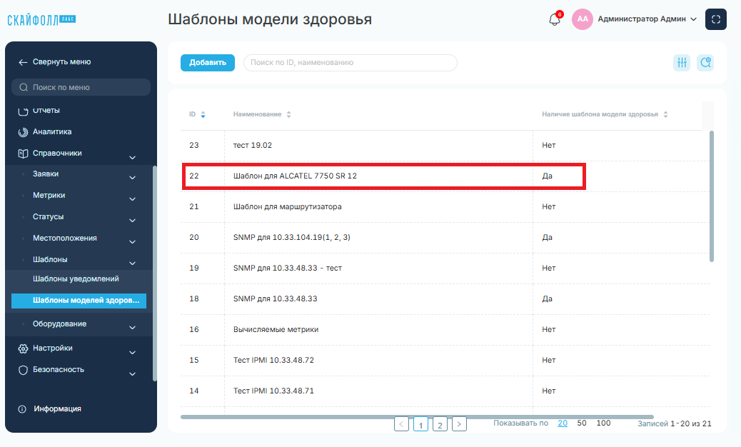The width and height of the screenshot is (741, 447).
Task: Sort table by ID column
Action: click(x=203, y=114)
